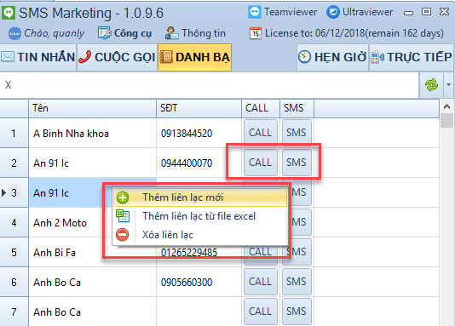Viewport: 455px width, 326px height.
Task: Open the HẸN GIỜ schedule tab
Action: 332,57
